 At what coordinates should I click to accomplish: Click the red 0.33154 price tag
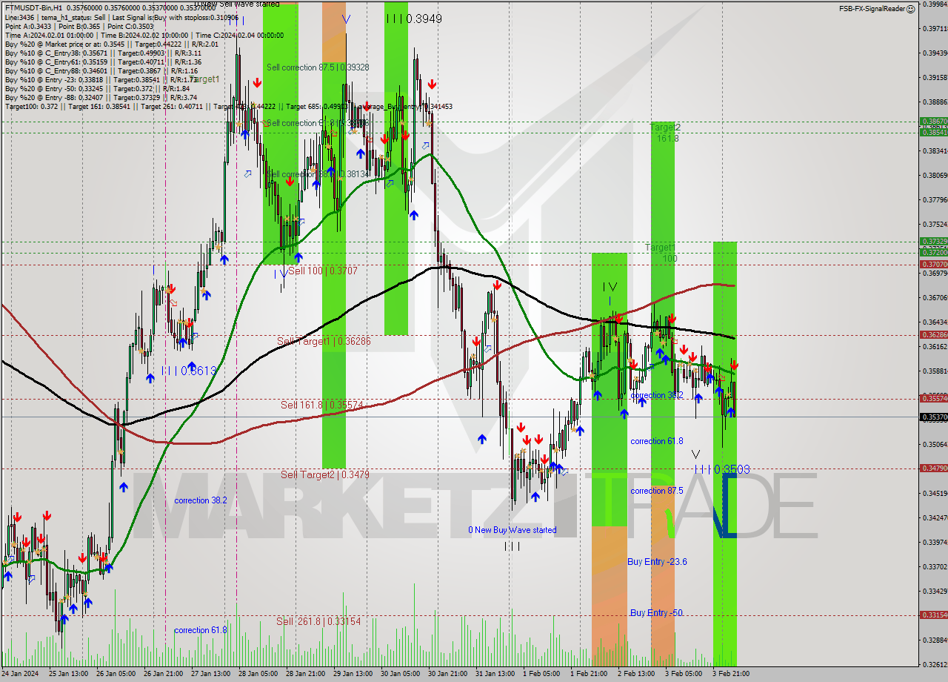pyautogui.click(x=933, y=615)
